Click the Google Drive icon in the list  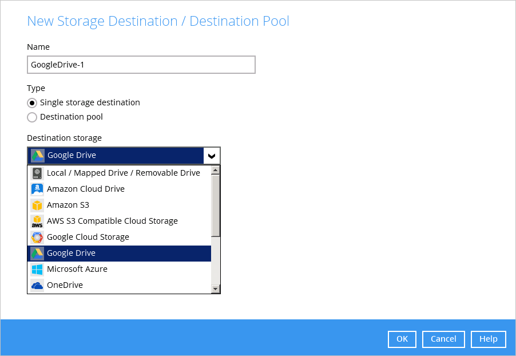37,253
